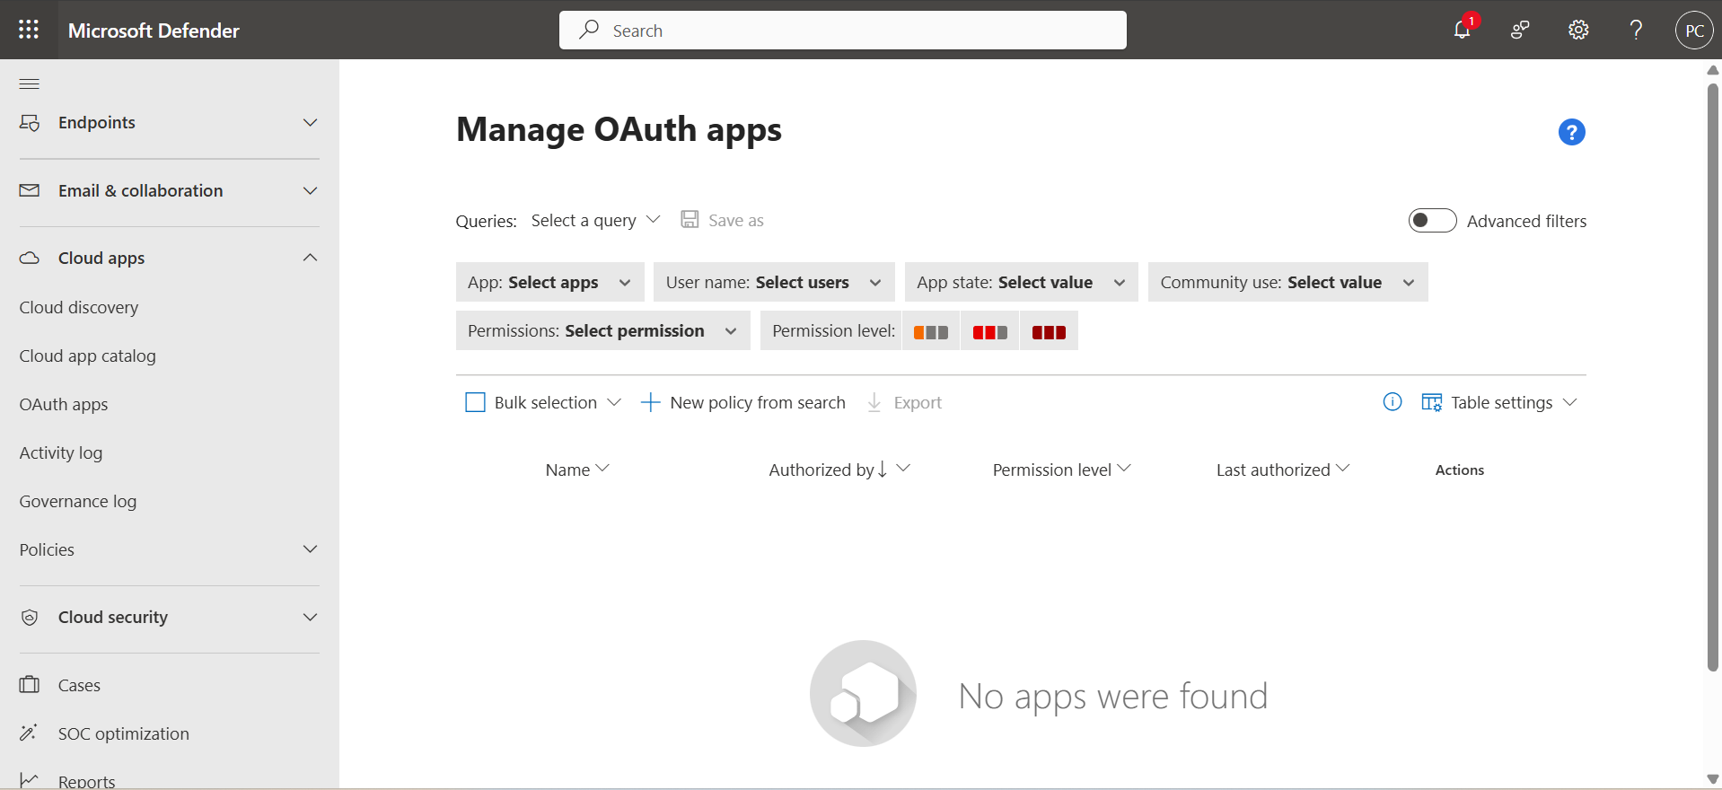Check the Bulk selection checkbox
Viewport: 1722px width, 790px height.
coord(475,402)
